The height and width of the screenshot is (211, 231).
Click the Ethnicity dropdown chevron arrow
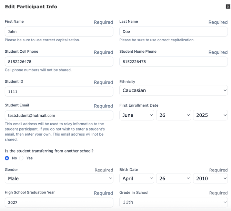click(225, 90)
